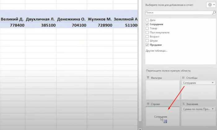Select the Великий Д. column header cell
The image size is (217, 130).
click(12, 19)
